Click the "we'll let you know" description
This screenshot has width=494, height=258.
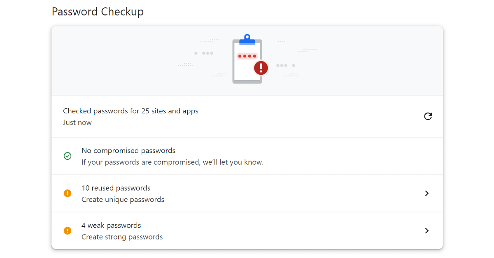pyautogui.click(x=172, y=162)
